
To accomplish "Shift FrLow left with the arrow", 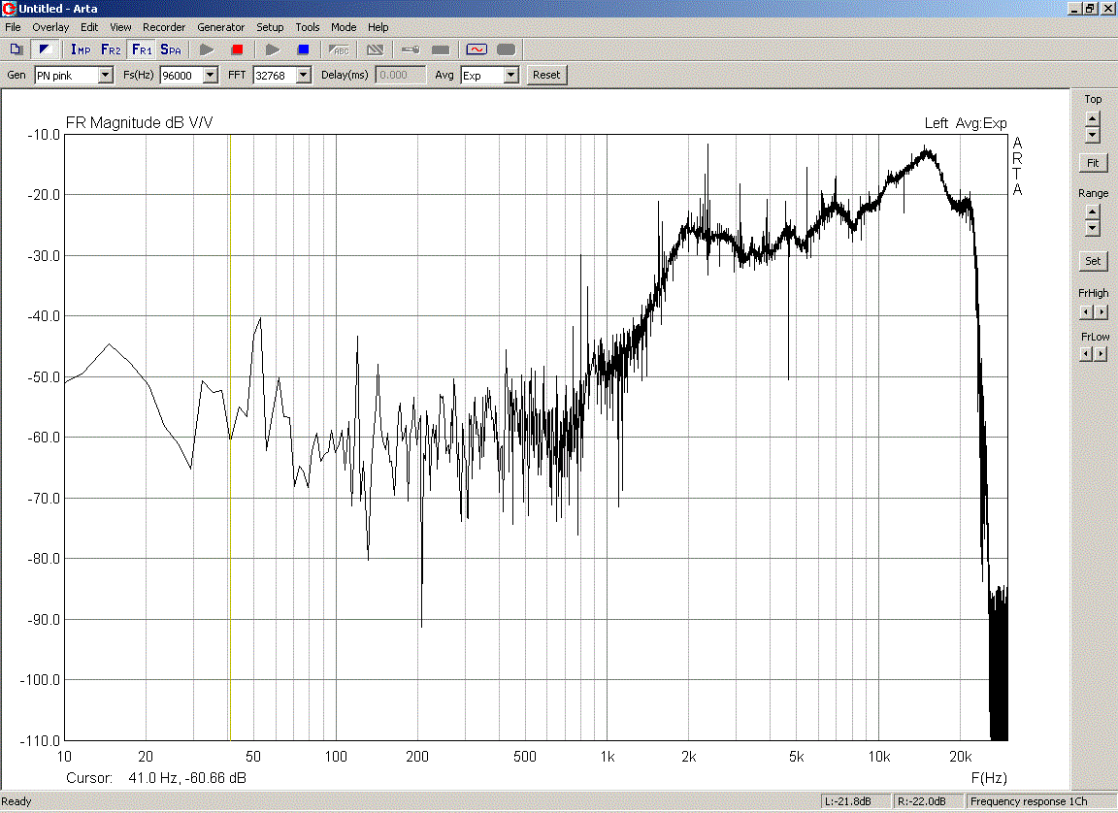I will coord(1086,354).
